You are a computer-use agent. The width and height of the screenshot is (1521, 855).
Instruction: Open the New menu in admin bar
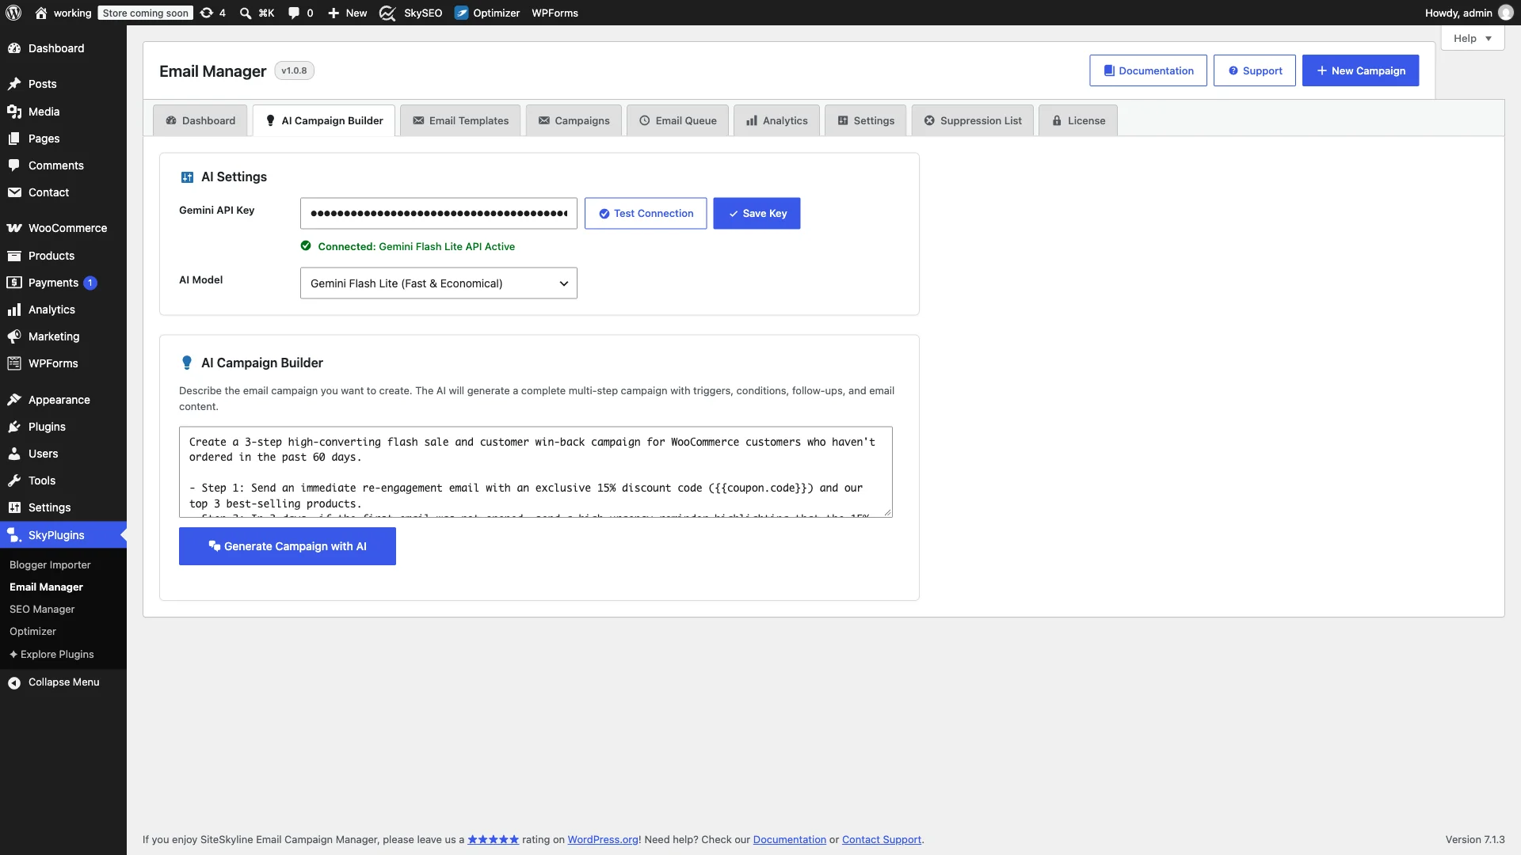[347, 13]
